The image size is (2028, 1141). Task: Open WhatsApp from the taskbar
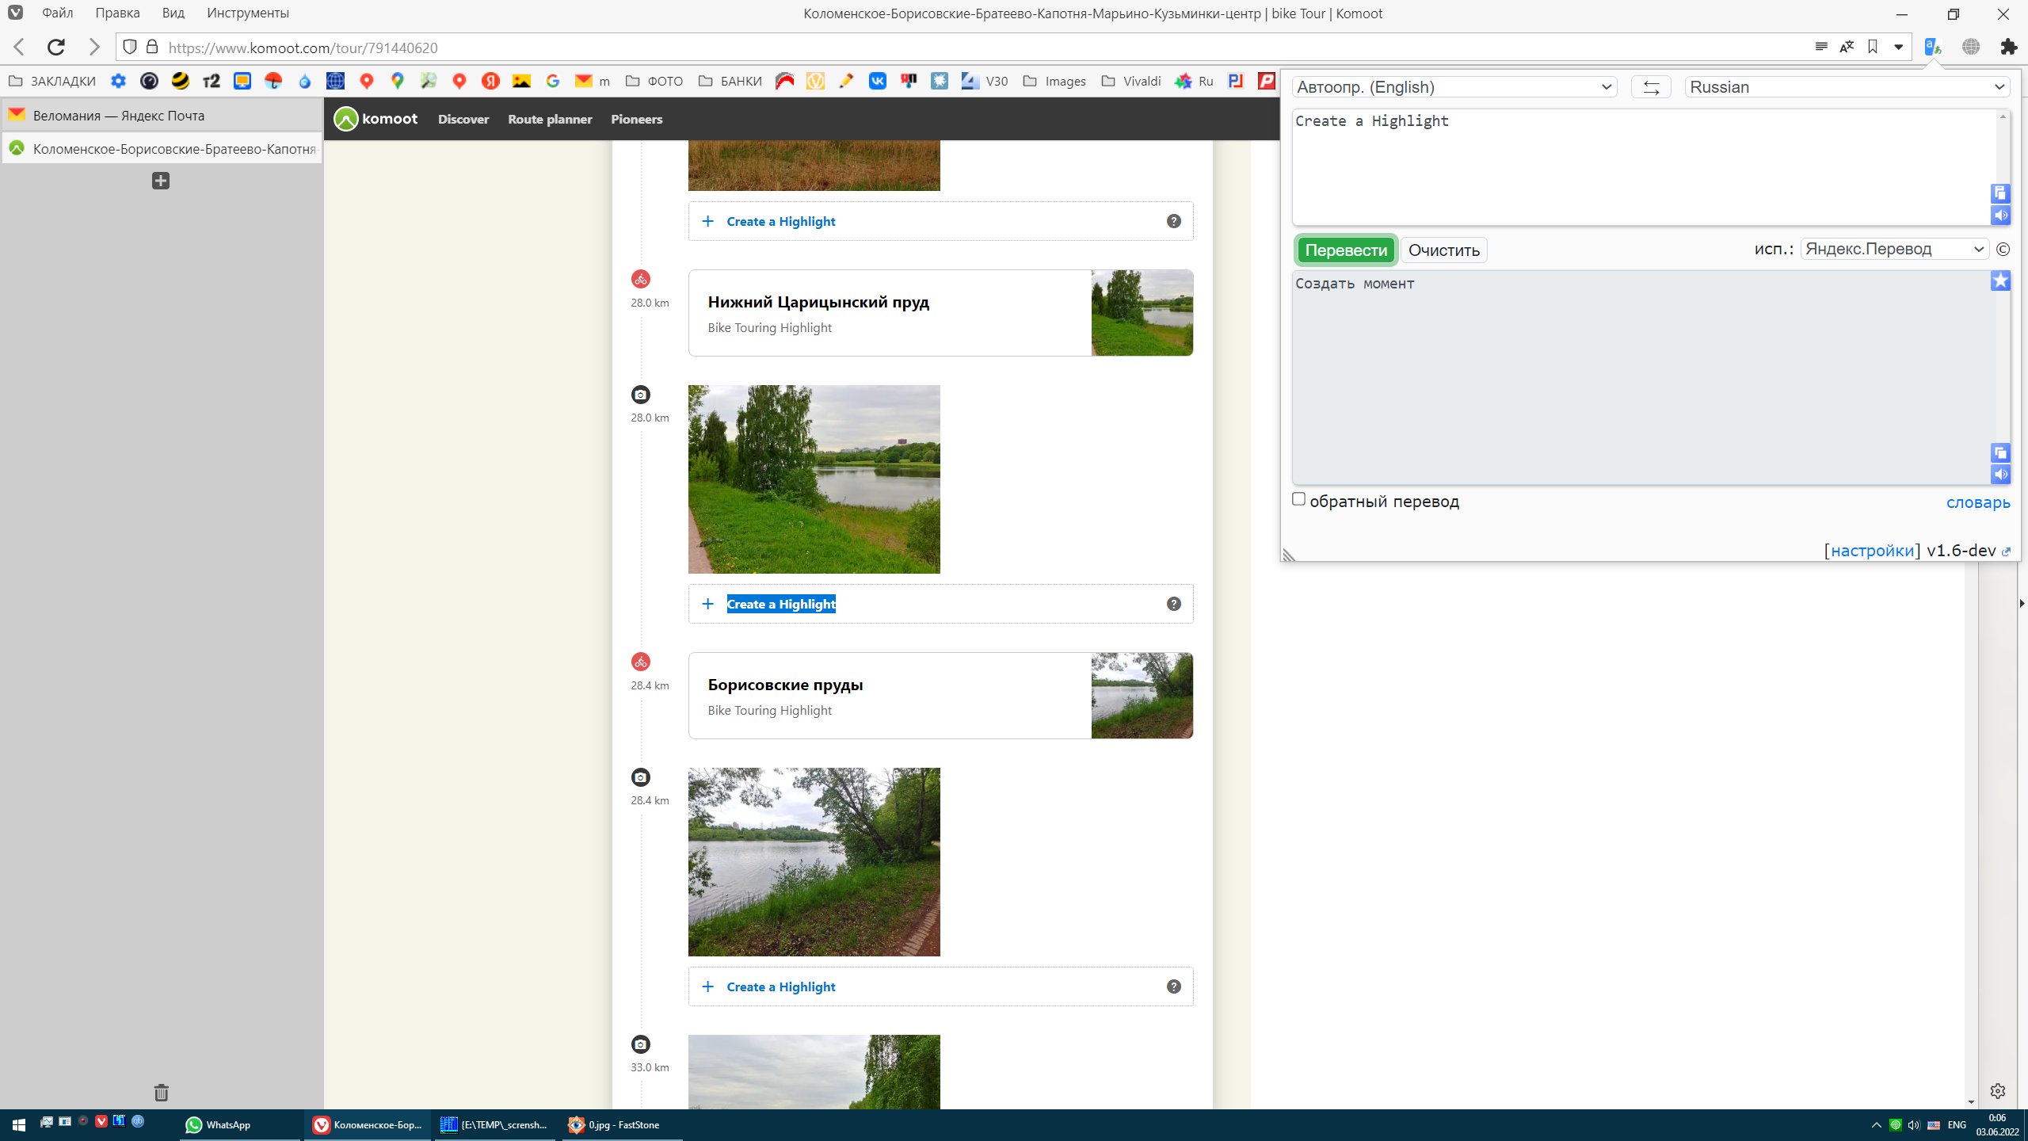pos(219,1124)
